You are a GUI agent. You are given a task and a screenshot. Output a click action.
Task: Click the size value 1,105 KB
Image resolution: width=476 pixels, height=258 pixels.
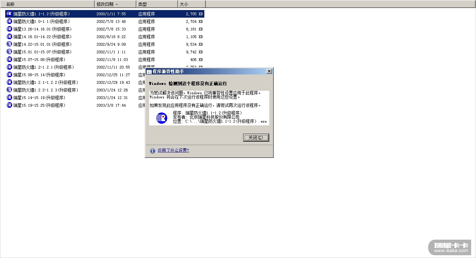pos(194,37)
